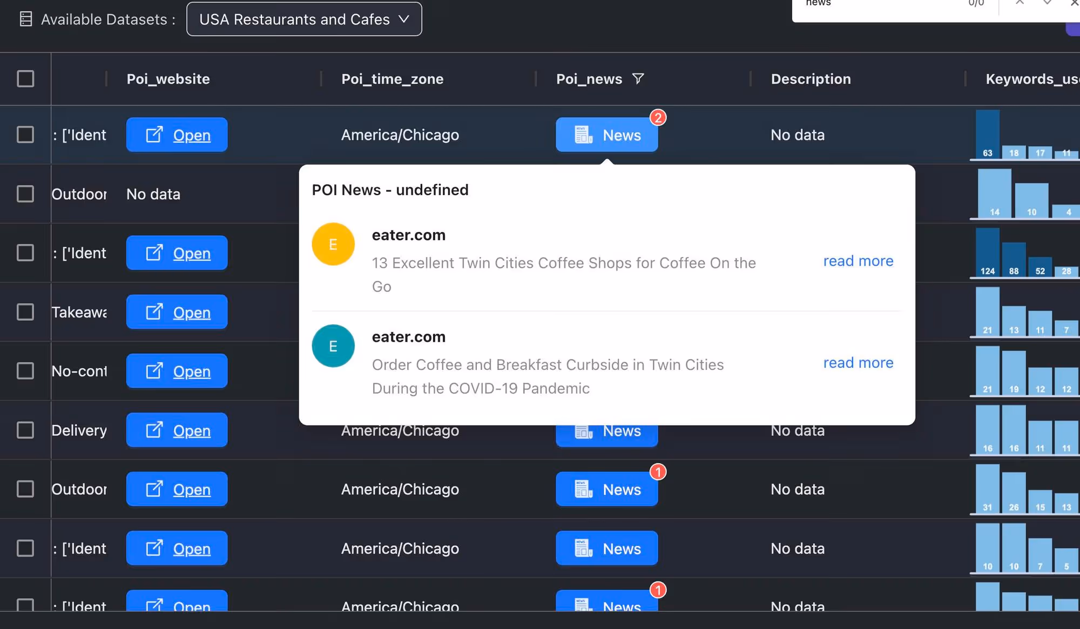Click the News button label in row with chart 10, 10, 7, 5

(622, 549)
